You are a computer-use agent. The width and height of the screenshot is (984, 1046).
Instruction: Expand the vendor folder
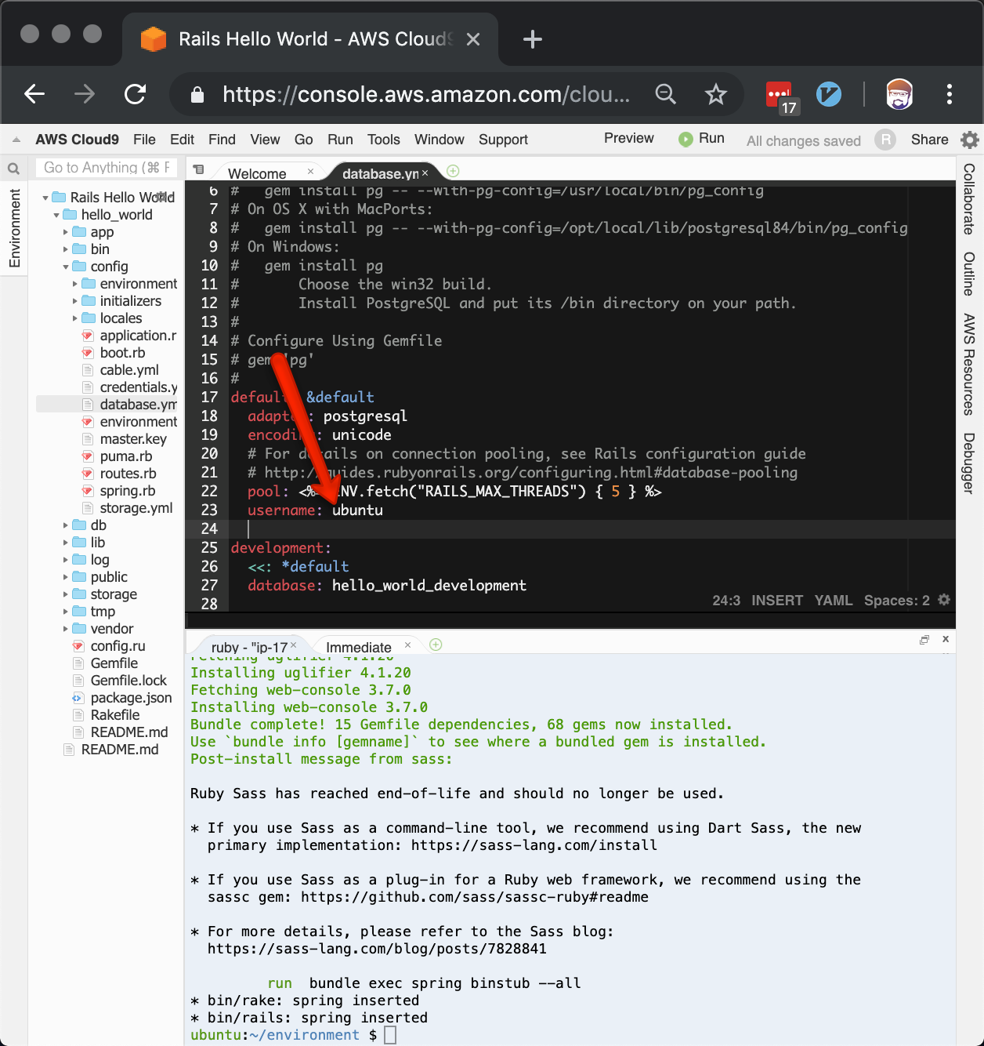[66, 629]
